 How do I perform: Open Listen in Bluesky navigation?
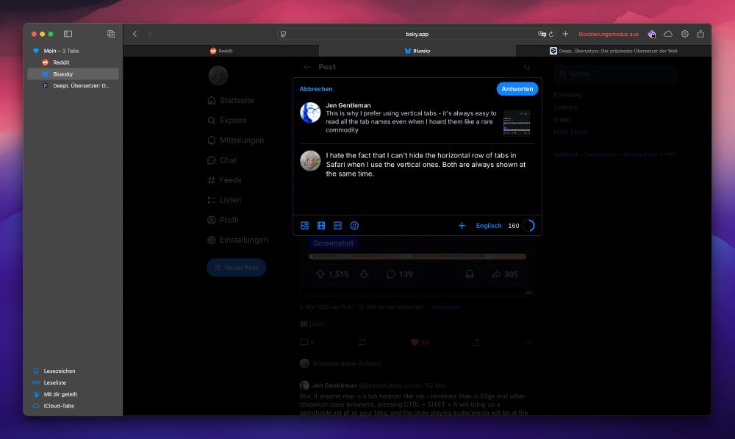(224, 200)
